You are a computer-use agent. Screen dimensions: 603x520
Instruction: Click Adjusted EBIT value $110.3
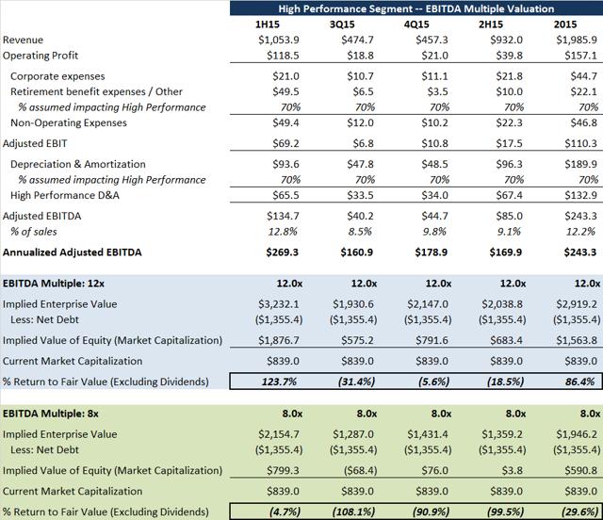point(581,144)
